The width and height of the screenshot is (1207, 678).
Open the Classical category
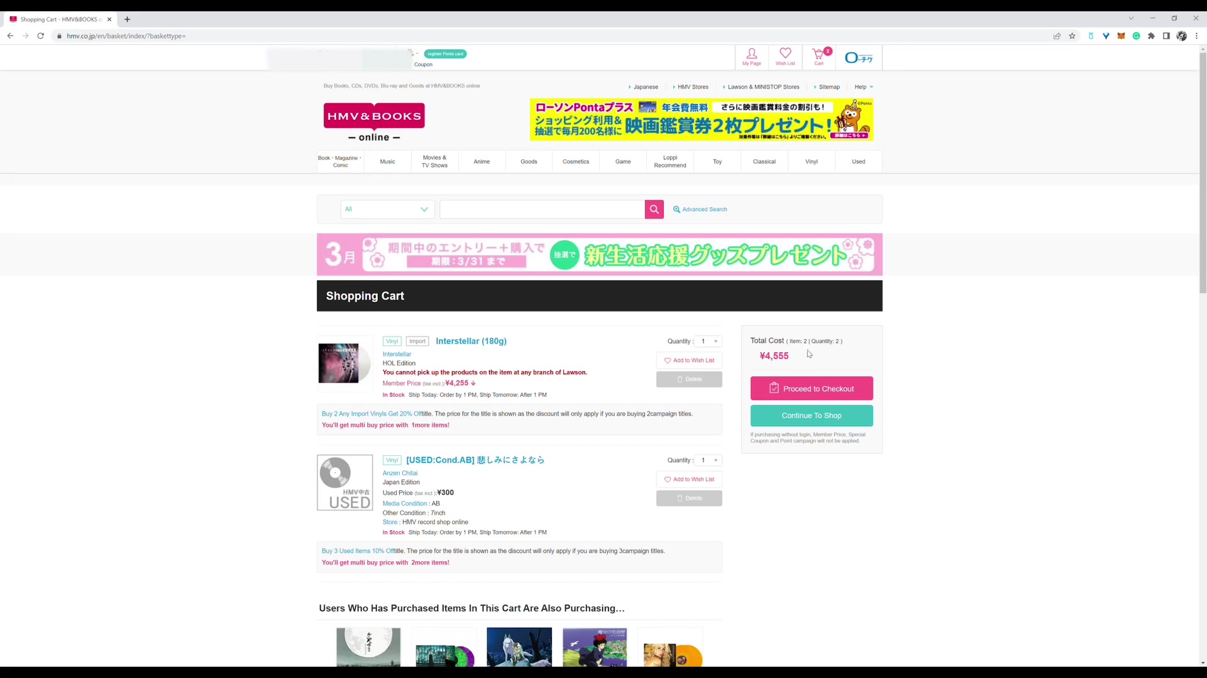tap(764, 162)
